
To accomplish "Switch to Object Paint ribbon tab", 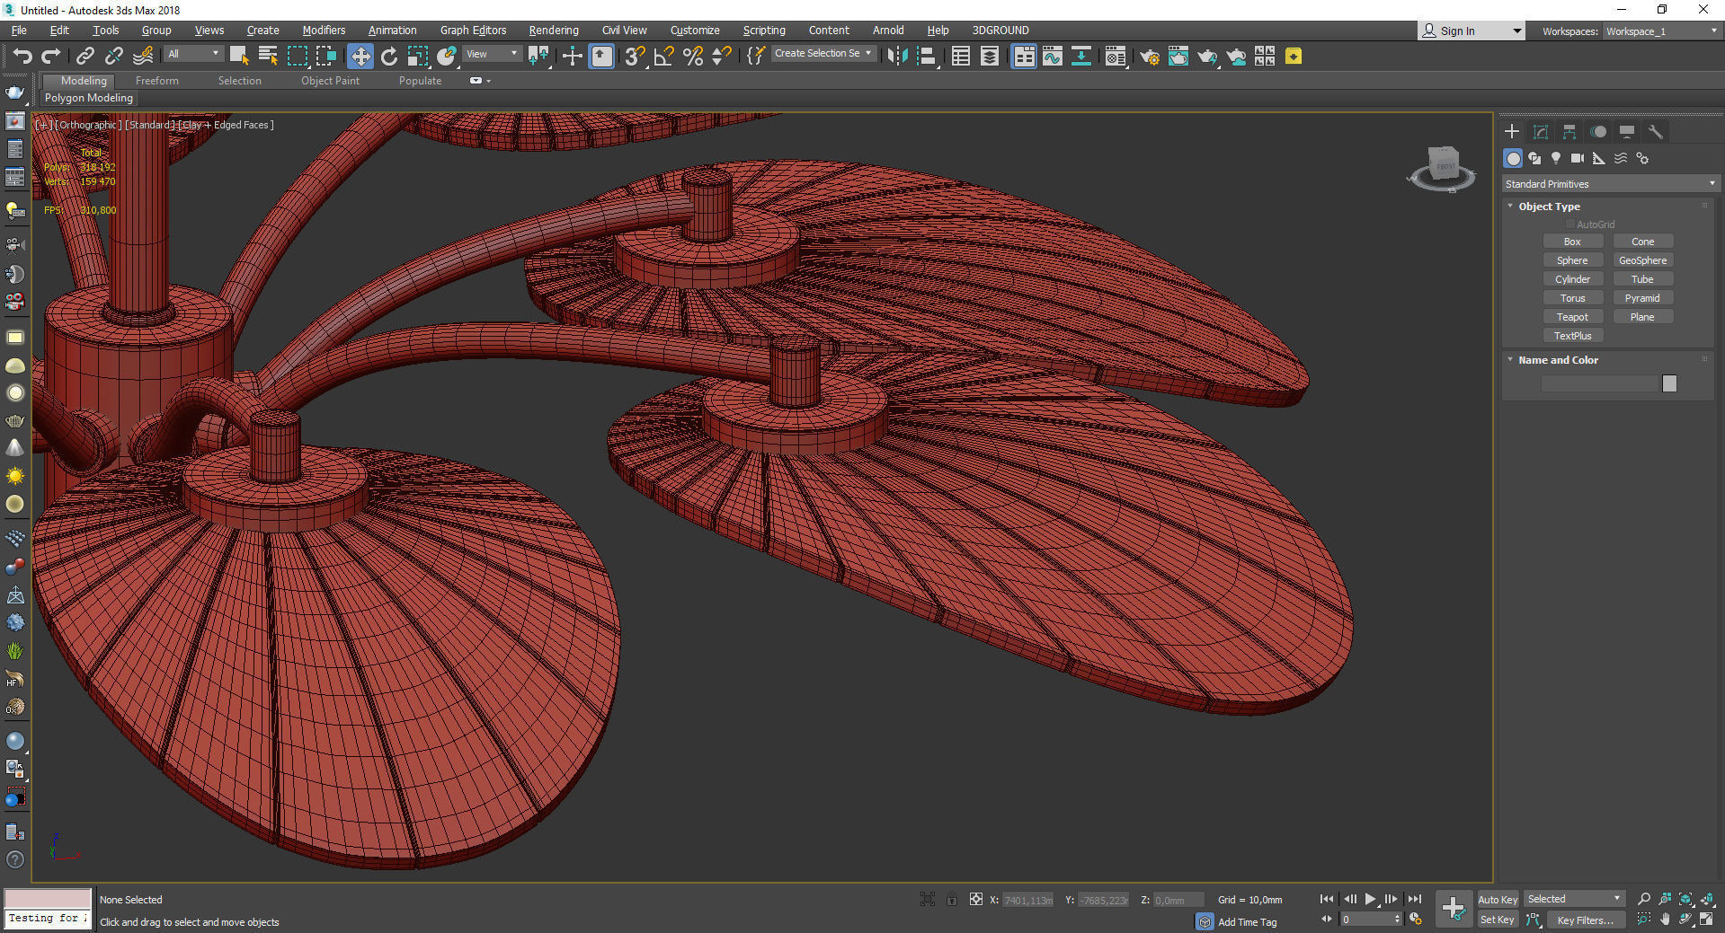I will click(x=330, y=81).
